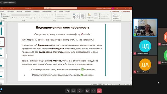Click the zoom out minus button
167x94 pixels.
pos(114,84)
